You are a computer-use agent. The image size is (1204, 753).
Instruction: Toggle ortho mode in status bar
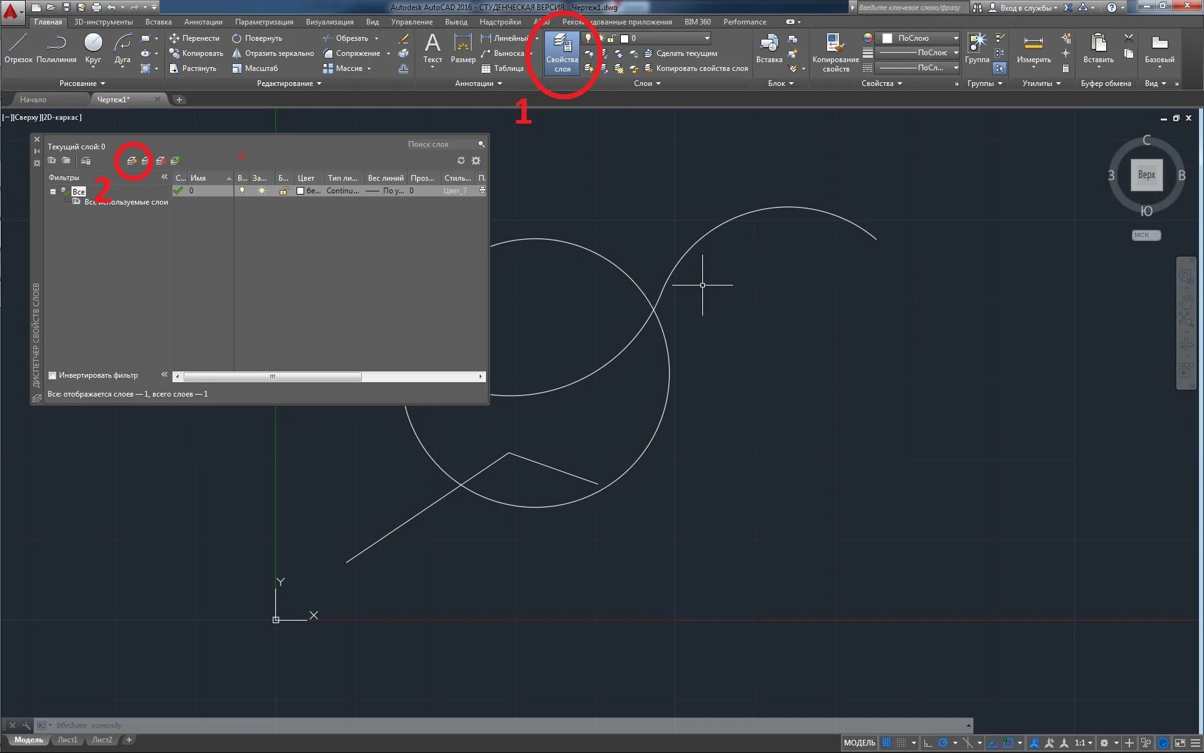(x=928, y=743)
